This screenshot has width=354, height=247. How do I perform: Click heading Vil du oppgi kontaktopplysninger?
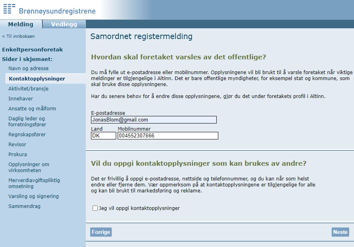(199, 163)
